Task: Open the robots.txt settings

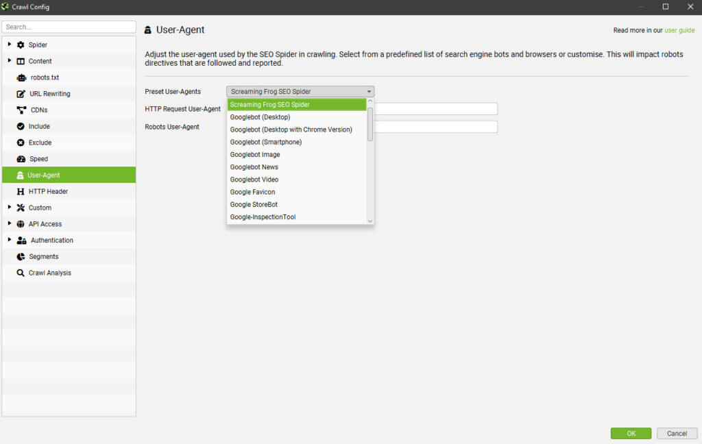Action: coord(69,77)
